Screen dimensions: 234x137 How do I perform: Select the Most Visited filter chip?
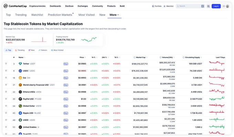(x=57, y=50)
